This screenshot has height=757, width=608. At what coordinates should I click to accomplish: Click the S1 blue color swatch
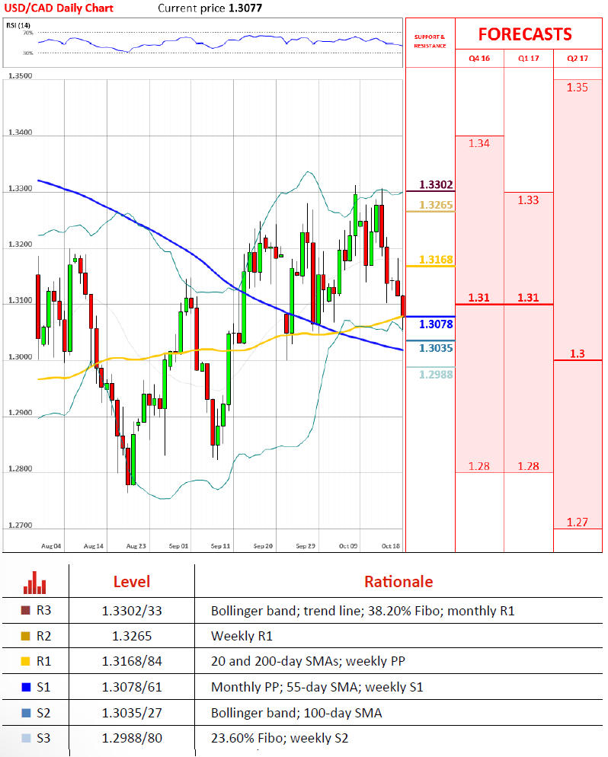click(26, 687)
